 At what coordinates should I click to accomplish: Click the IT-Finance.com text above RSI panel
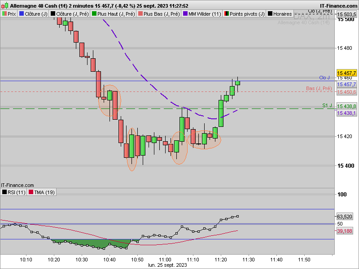click(x=18, y=185)
